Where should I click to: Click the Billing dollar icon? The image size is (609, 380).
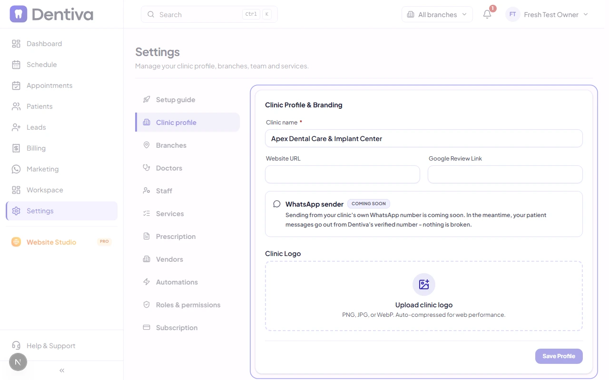16,148
